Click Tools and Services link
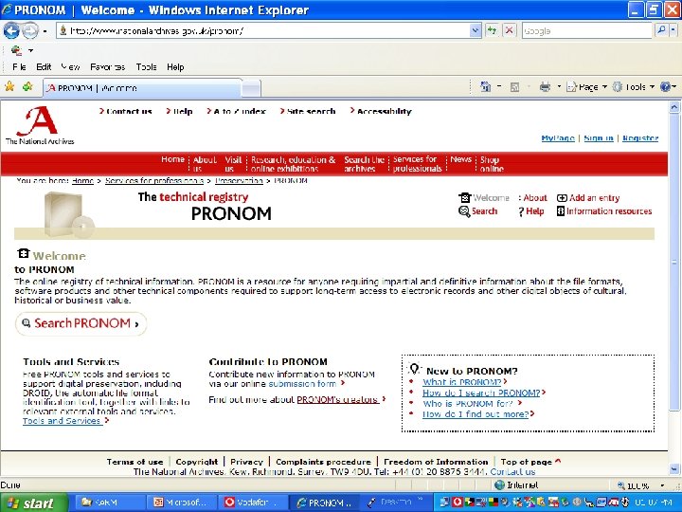Viewport: 682px width, 512px height. tap(62, 421)
